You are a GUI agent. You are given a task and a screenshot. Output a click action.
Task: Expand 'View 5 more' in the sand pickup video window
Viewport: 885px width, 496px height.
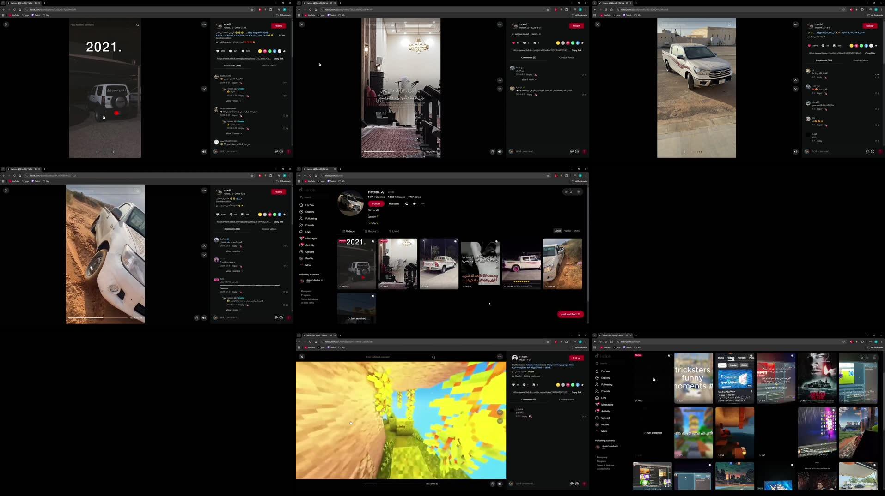233,310
